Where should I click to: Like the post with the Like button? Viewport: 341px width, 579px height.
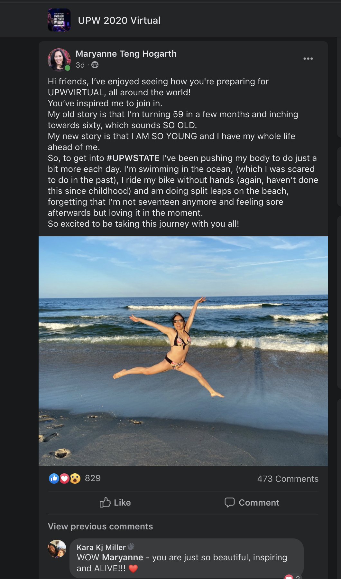[x=115, y=502]
